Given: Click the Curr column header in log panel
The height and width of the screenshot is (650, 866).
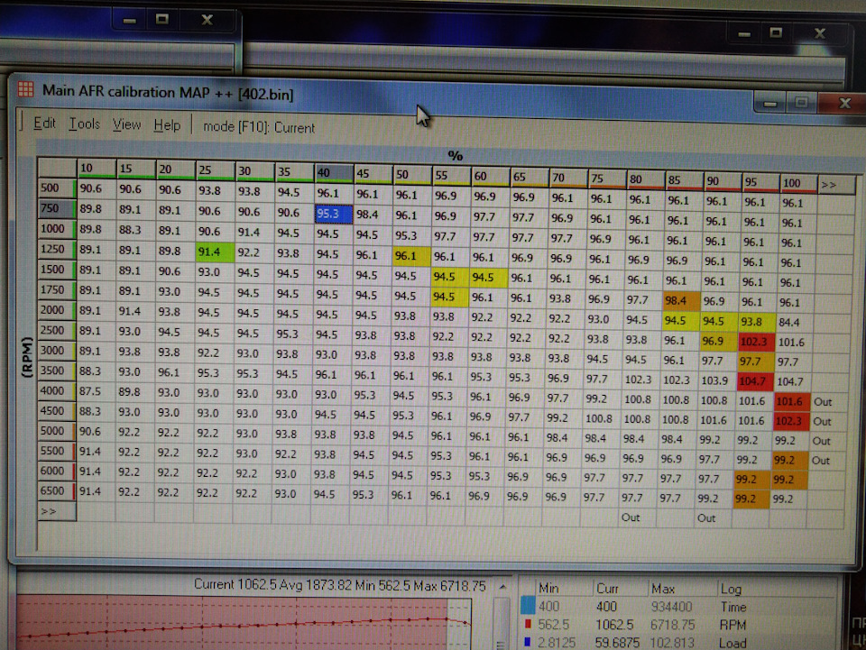Looking at the screenshot, I should click(607, 588).
